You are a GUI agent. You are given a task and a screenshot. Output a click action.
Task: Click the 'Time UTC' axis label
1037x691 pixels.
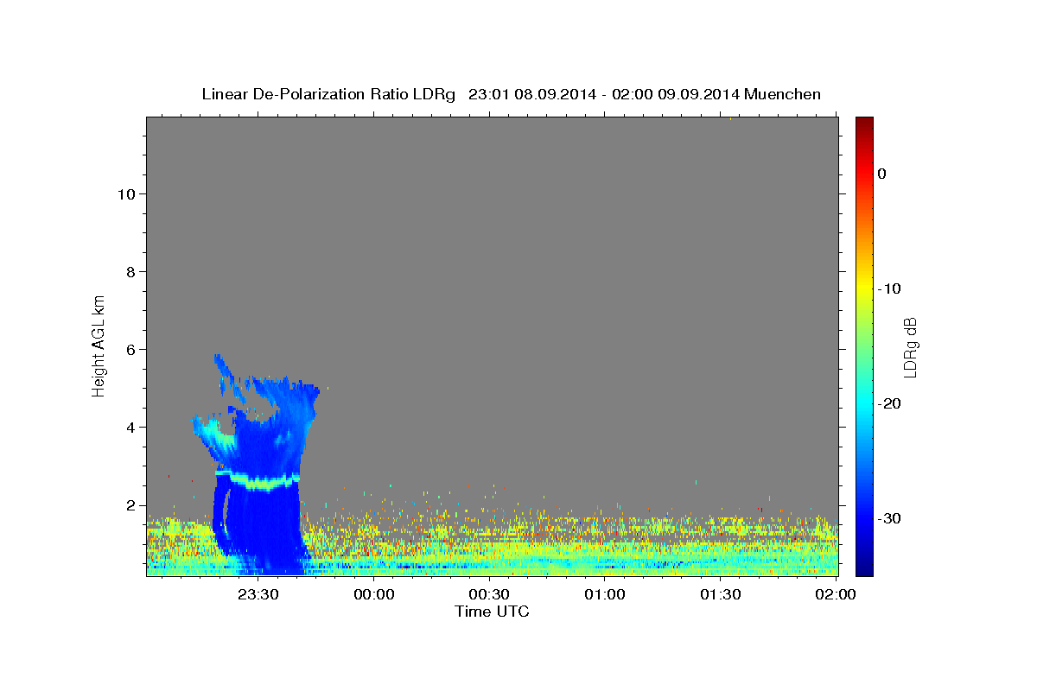click(x=492, y=612)
